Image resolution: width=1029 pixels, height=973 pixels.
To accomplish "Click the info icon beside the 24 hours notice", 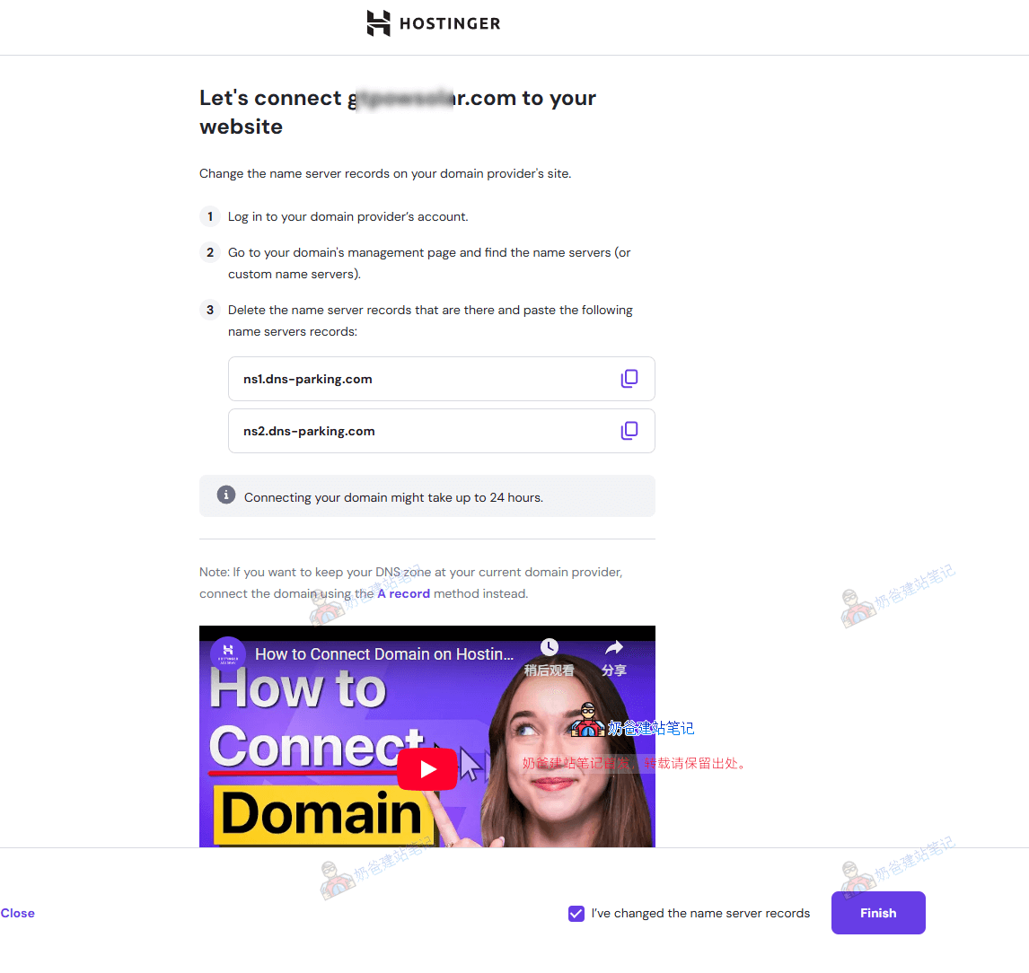I will pos(225,495).
